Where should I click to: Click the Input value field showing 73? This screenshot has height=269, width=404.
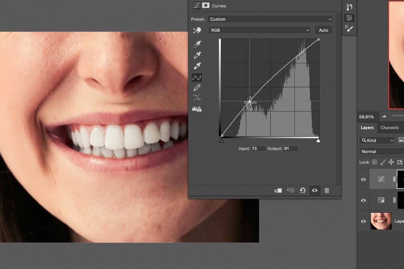258,148
